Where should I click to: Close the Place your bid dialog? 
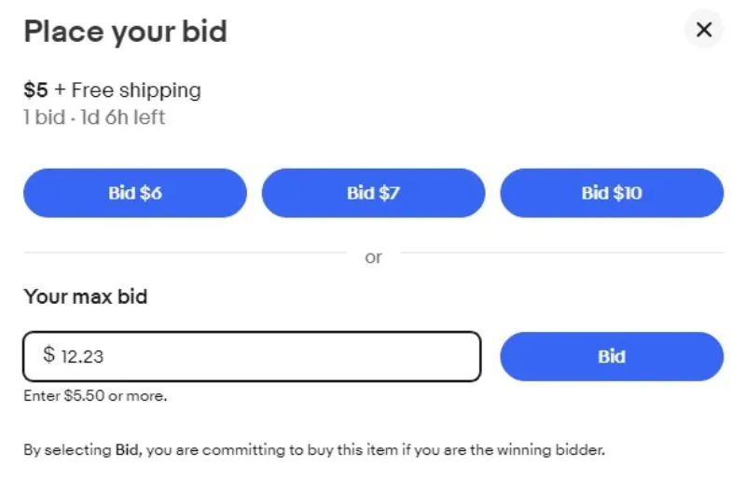tap(704, 30)
